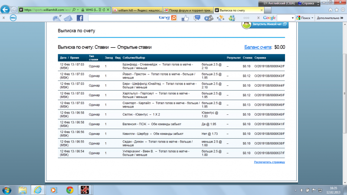Open the Facebook toolbar icon
The width and height of the screenshot is (347, 195).
point(80,18)
